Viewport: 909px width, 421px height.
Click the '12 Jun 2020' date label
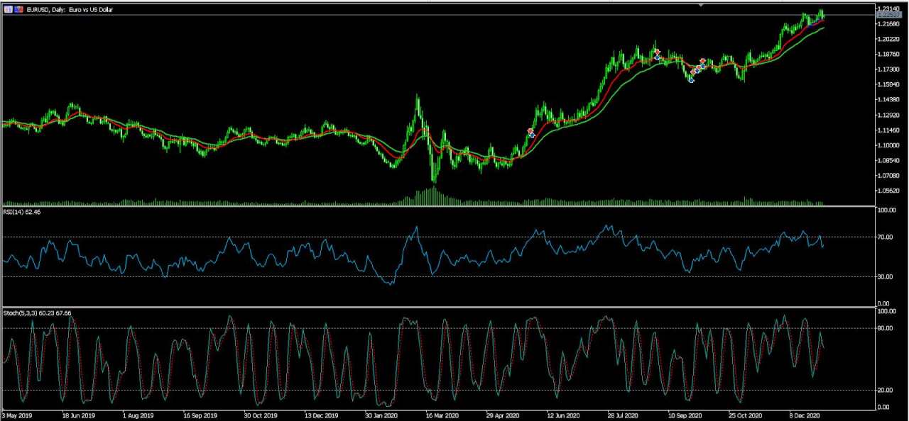[x=563, y=415]
